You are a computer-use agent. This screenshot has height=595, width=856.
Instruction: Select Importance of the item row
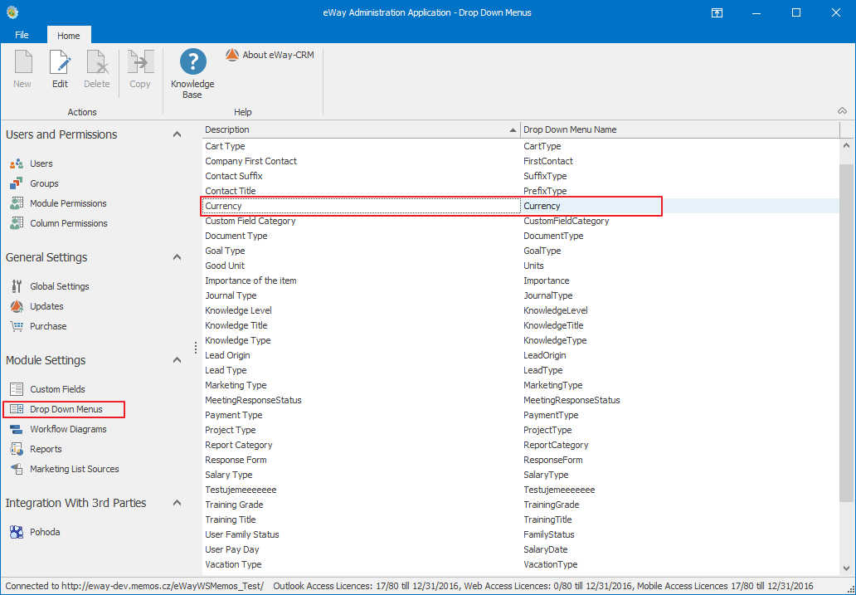[x=520, y=280]
